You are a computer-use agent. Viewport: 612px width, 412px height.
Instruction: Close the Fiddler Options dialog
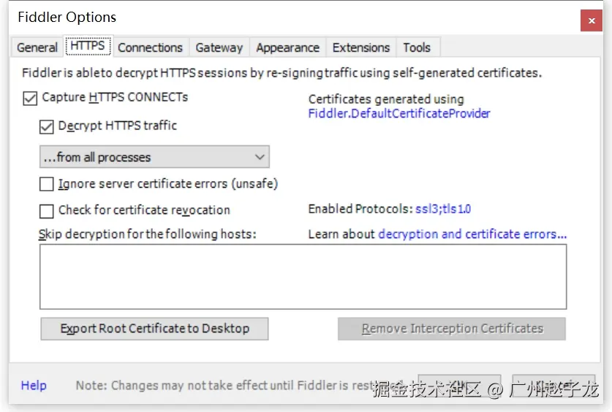592,20
